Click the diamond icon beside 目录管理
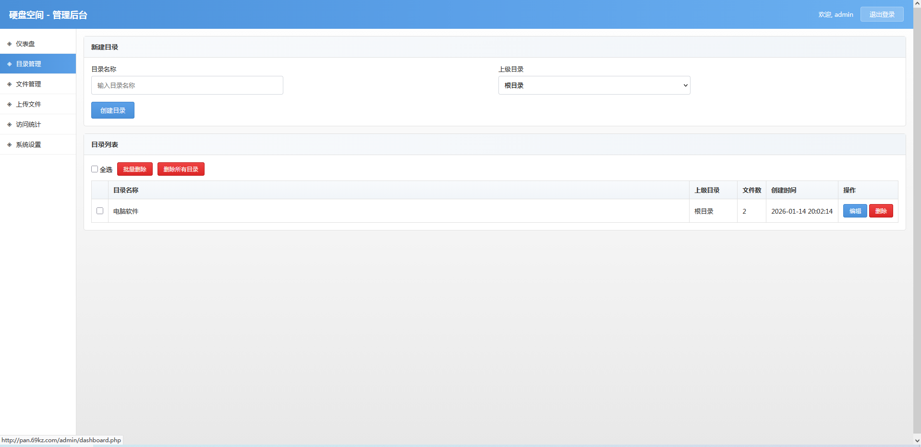This screenshot has width=921, height=447. point(9,64)
